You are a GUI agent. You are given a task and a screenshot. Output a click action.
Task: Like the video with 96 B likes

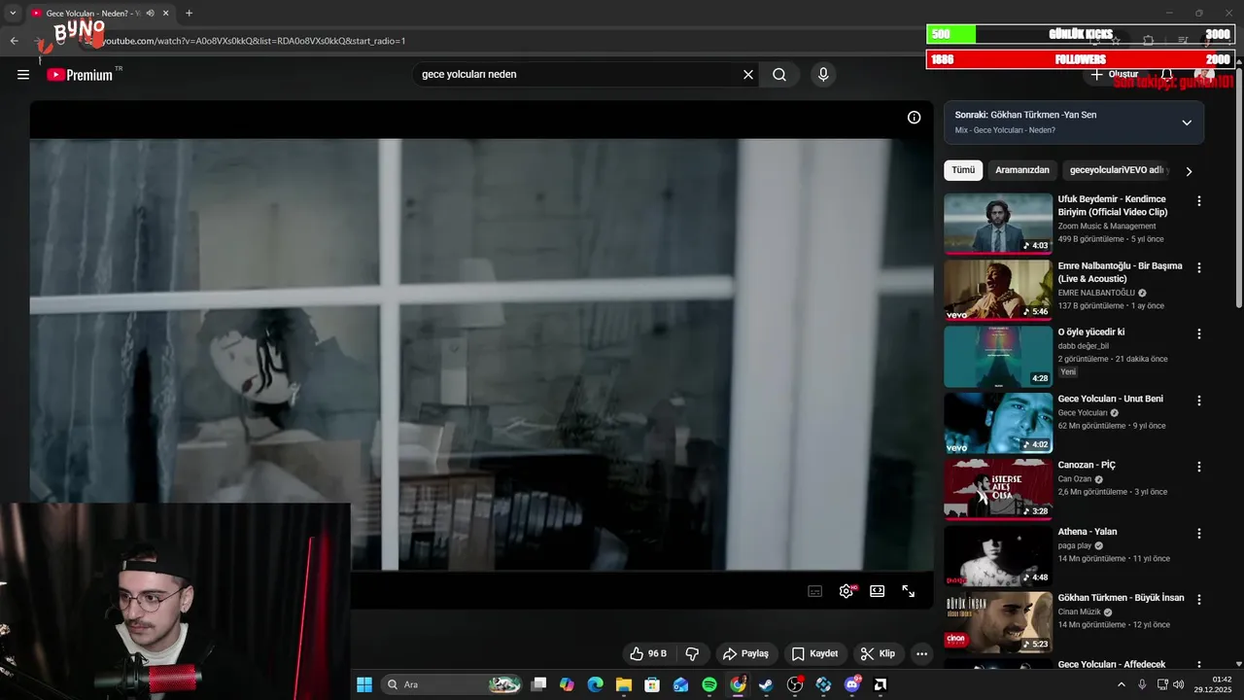(x=648, y=653)
